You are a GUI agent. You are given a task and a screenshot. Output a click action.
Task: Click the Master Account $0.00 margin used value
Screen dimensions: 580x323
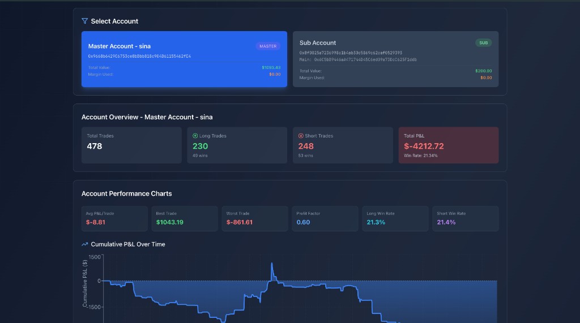click(x=275, y=74)
